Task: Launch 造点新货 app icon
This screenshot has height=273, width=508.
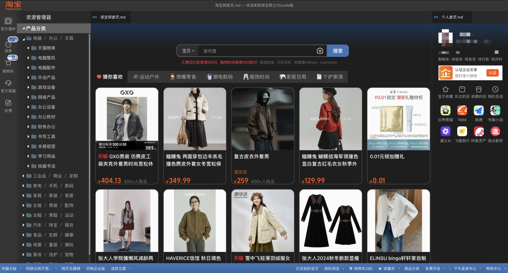Action: click(x=495, y=131)
